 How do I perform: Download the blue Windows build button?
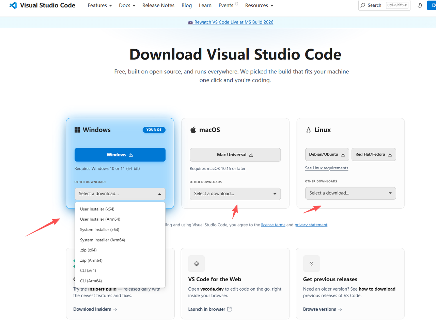coord(120,155)
